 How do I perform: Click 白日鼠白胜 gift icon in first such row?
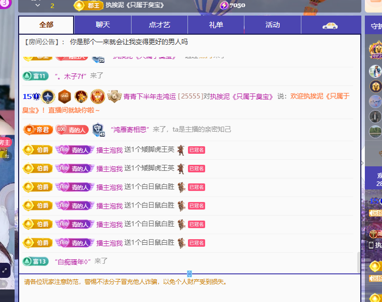181,187
